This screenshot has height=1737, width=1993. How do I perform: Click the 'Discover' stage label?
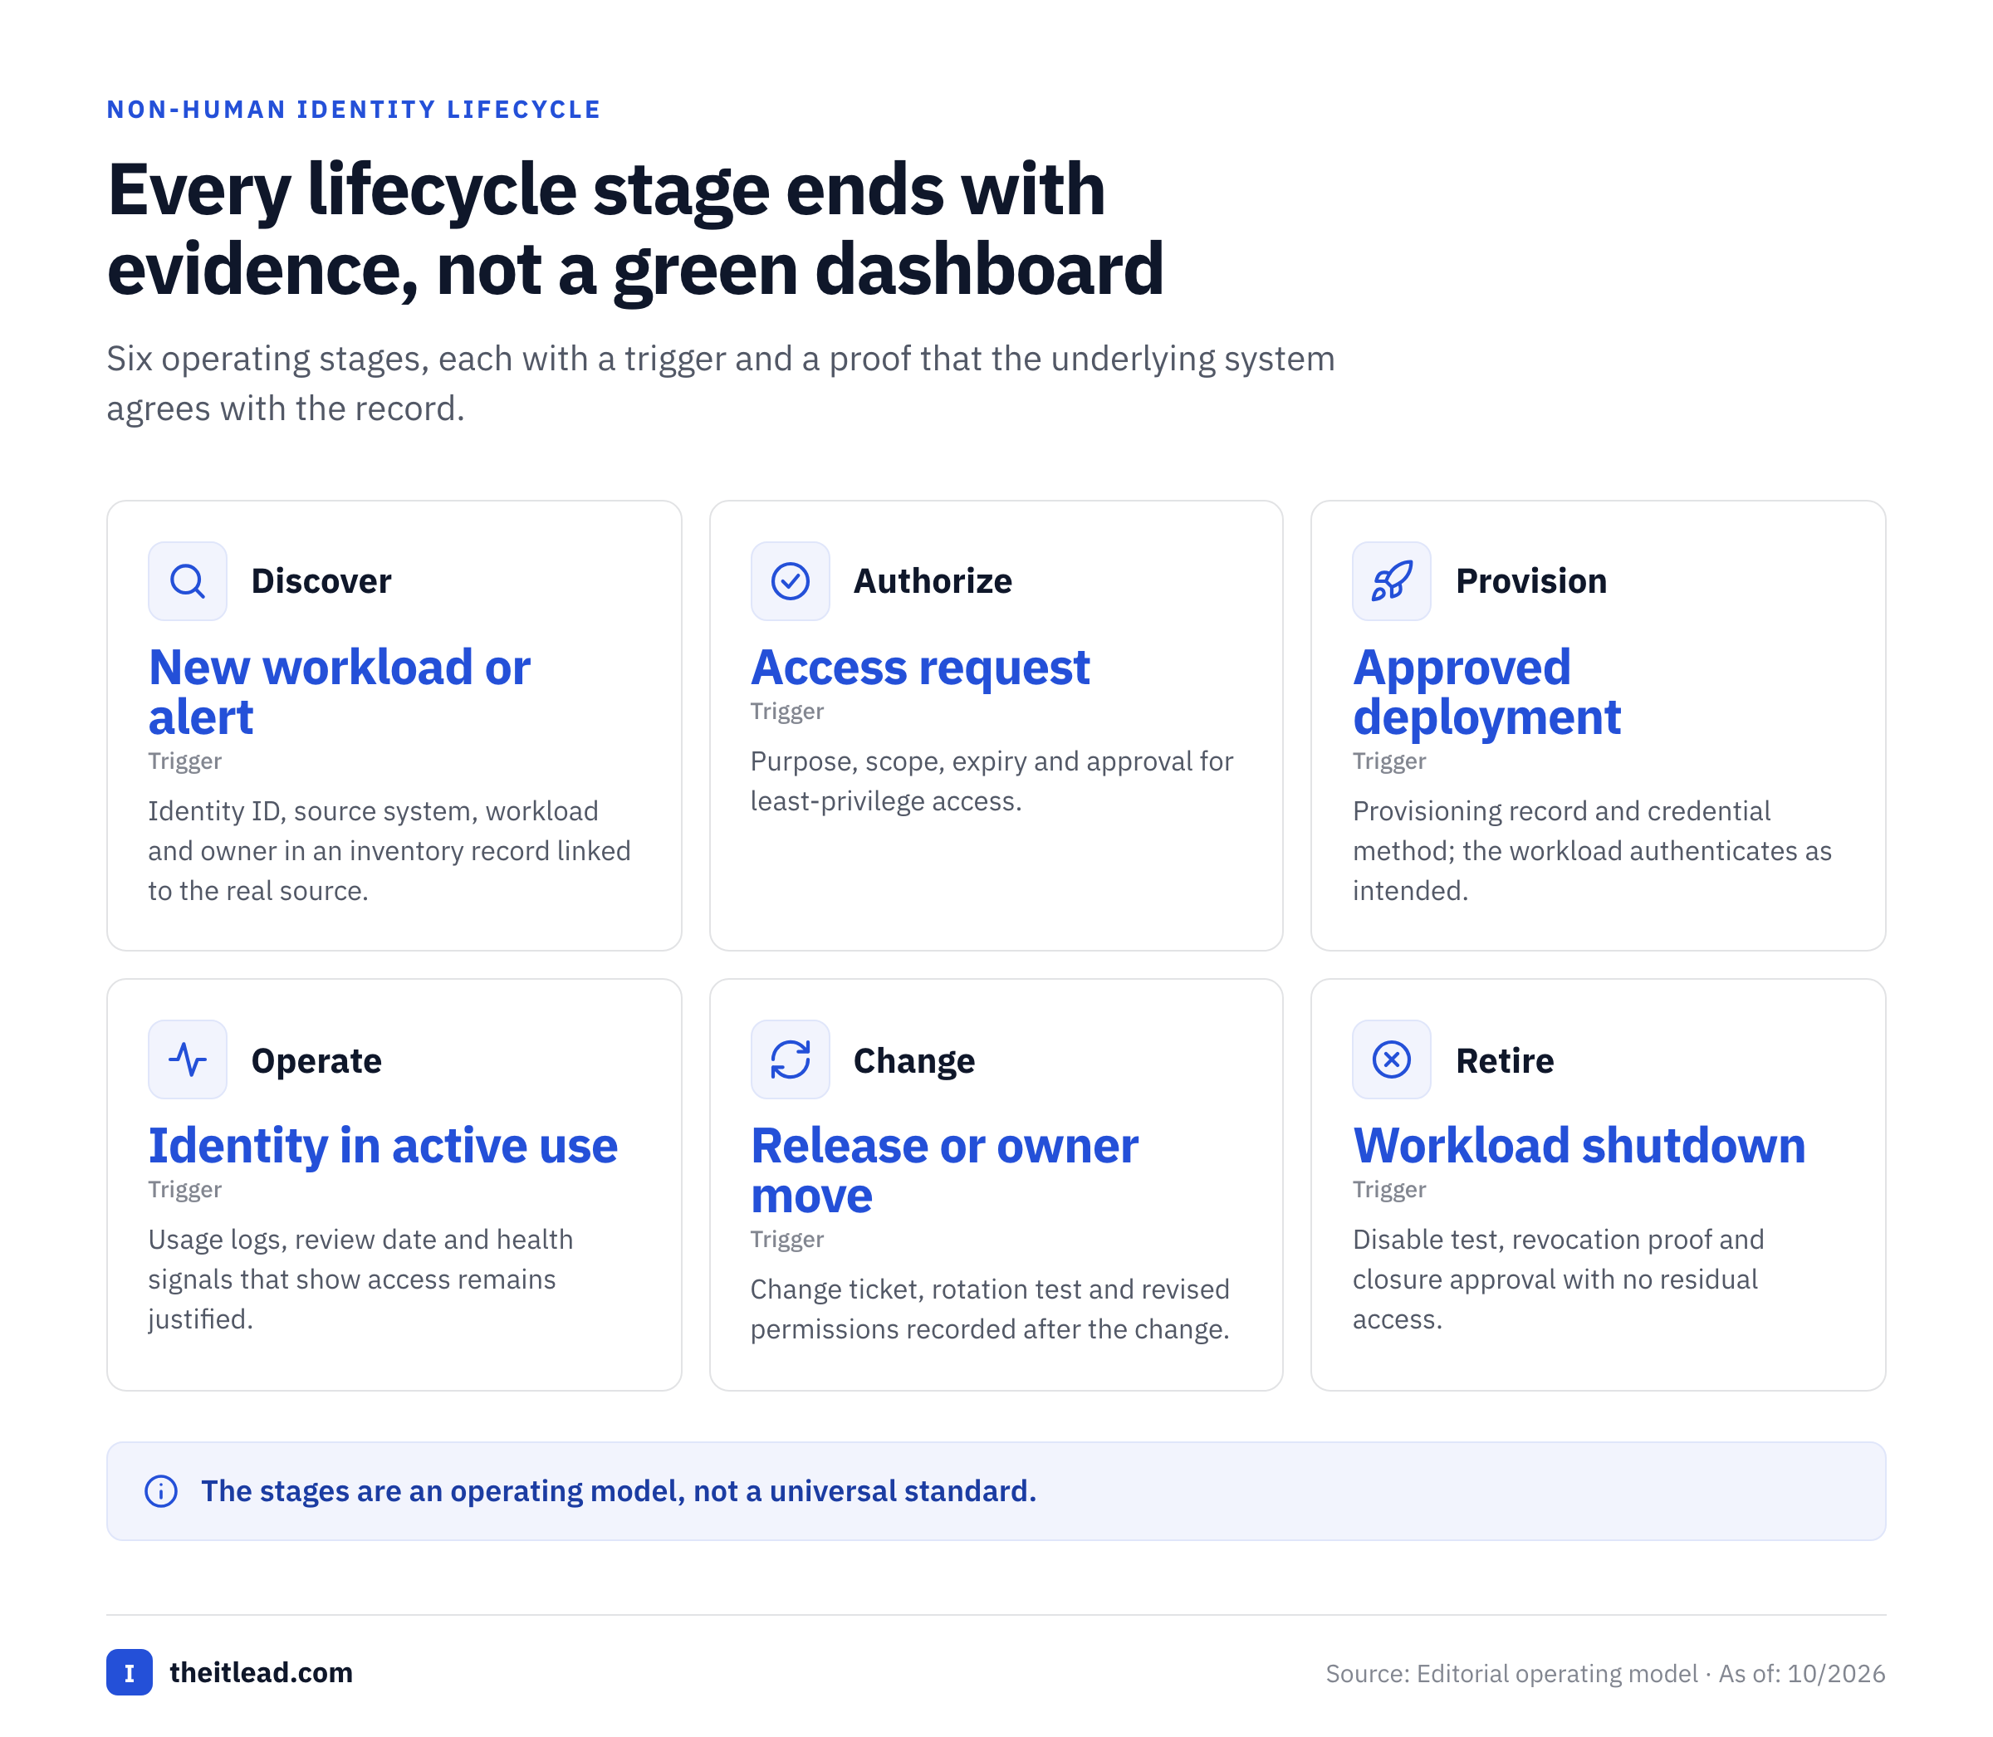point(321,580)
